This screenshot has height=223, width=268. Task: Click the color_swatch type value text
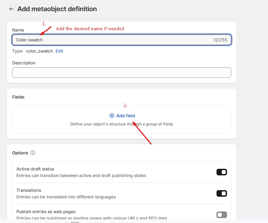click(x=39, y=51)
